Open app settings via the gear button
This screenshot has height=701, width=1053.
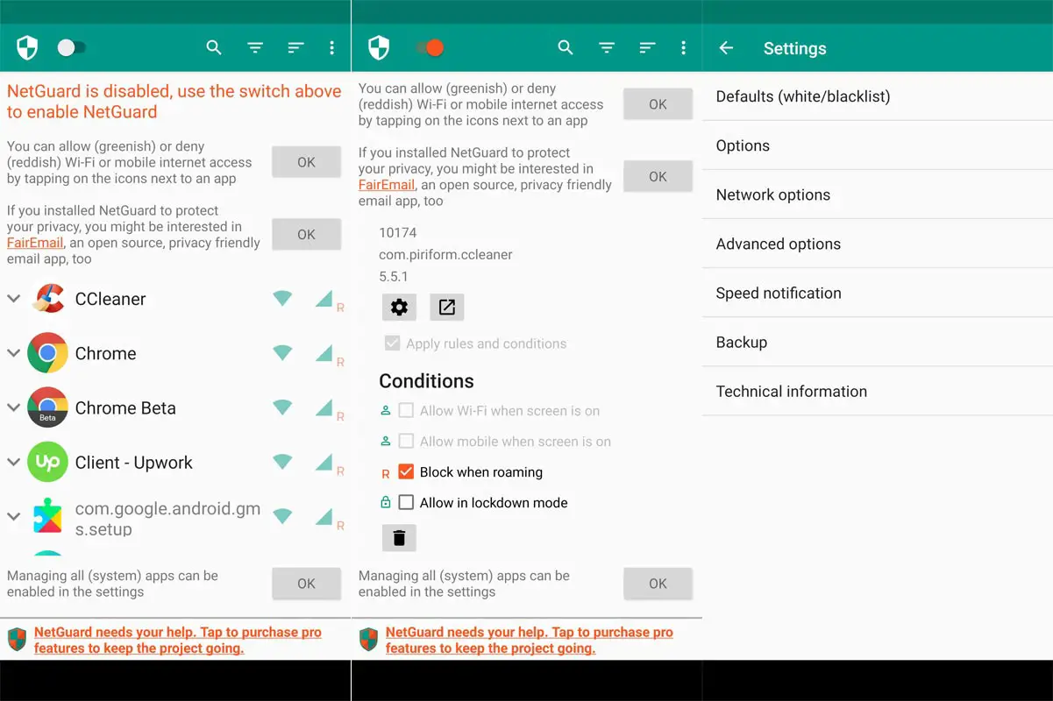[399, 307]
